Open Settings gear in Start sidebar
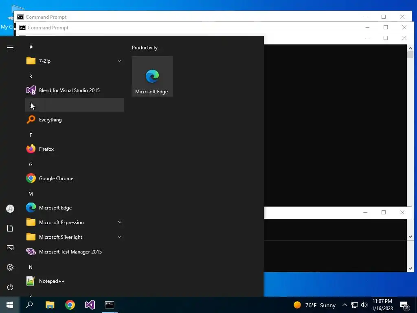417x313 pixels. pyautogui.click(x=10, y=267)
